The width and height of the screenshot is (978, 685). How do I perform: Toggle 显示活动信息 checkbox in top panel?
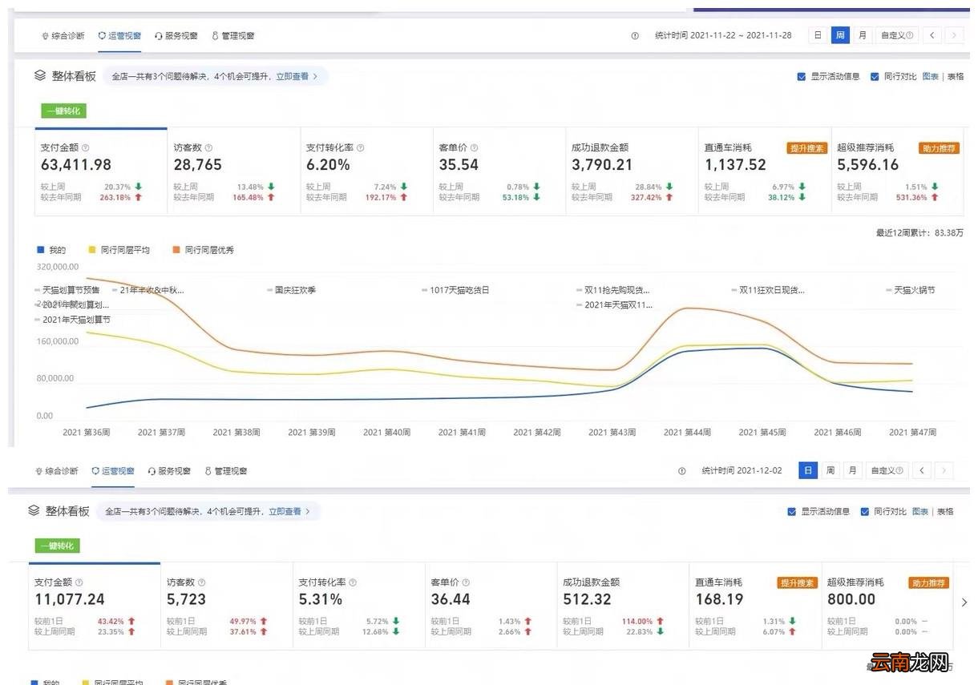802,77
